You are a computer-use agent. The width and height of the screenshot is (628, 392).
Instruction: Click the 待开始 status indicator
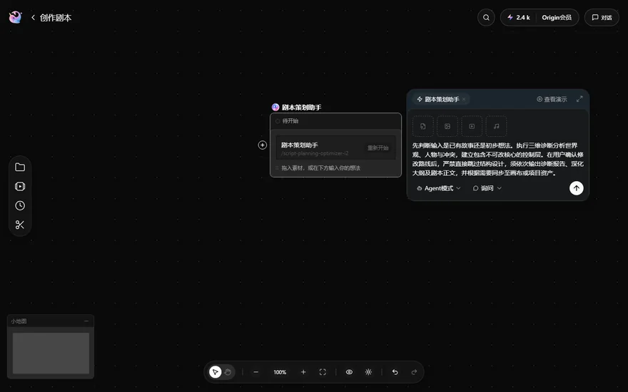[x=287, y=120]
